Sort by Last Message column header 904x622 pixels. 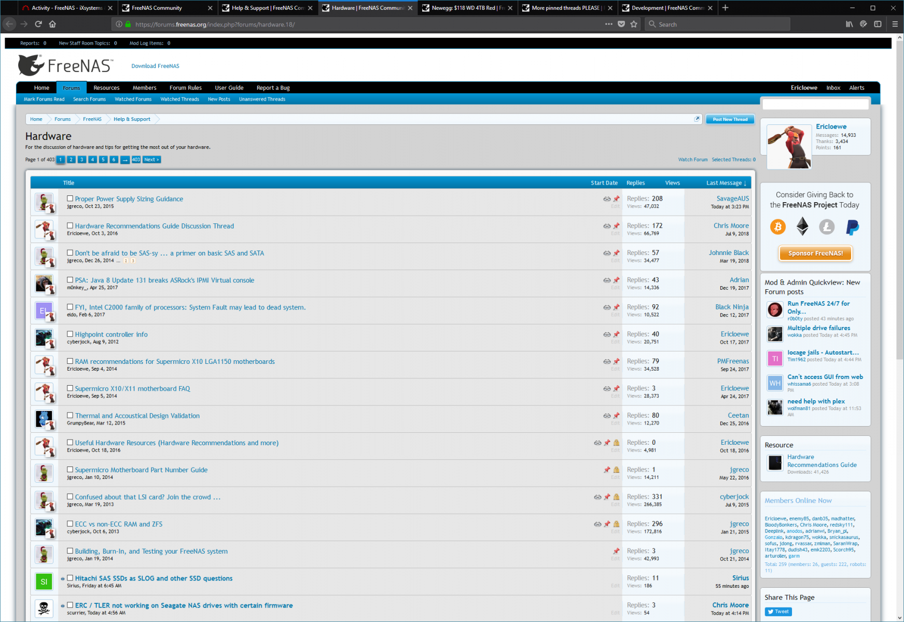[726, 183]
